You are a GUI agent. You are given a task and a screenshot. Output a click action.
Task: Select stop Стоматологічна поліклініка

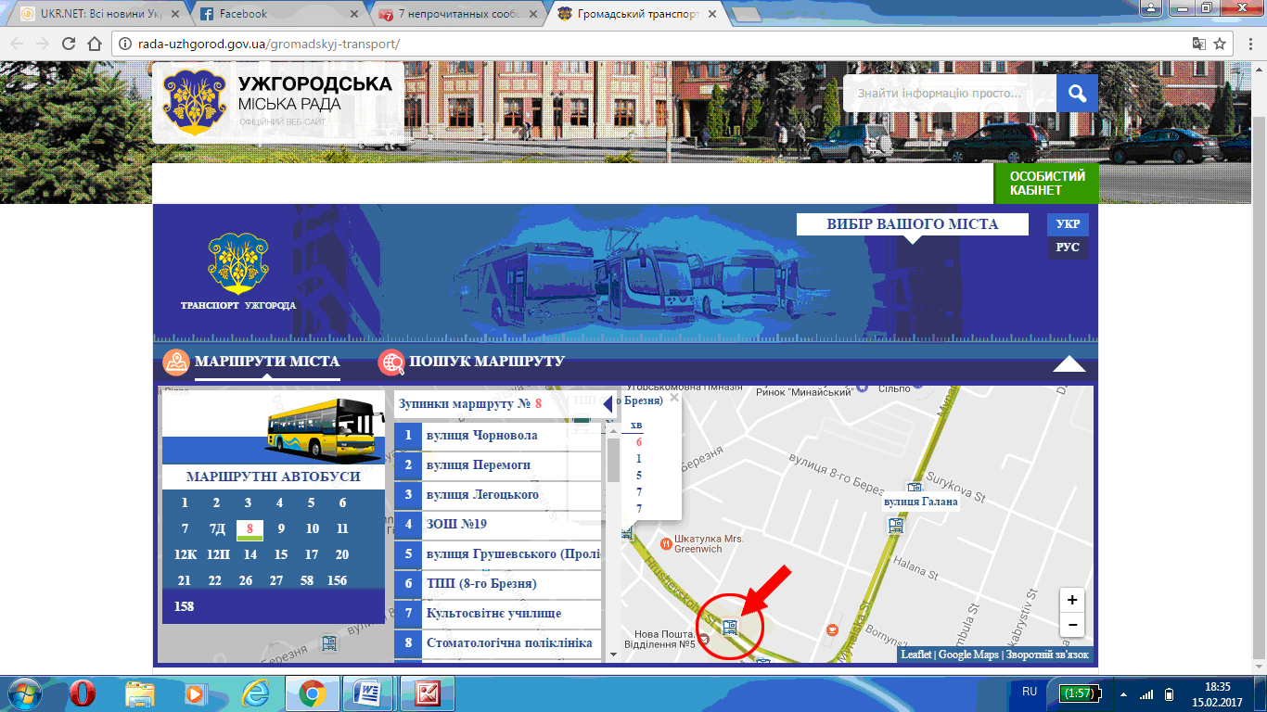tap(498, 643)
